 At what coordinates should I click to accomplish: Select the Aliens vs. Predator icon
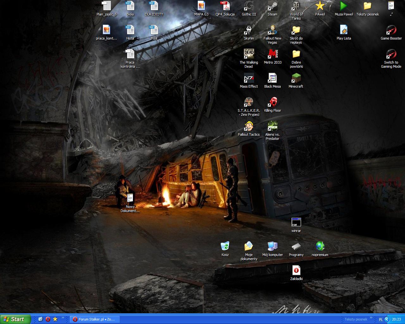pyautogui.click(x=272, y=126)
